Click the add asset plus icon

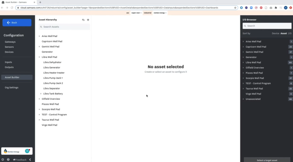(x=88, y=20)
